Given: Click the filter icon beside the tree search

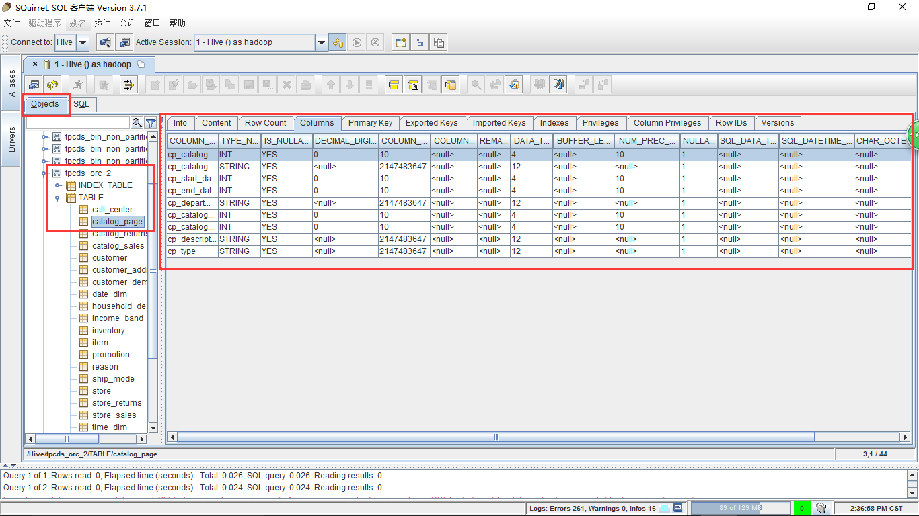Looking at the screenshot, I should point(151,123).
